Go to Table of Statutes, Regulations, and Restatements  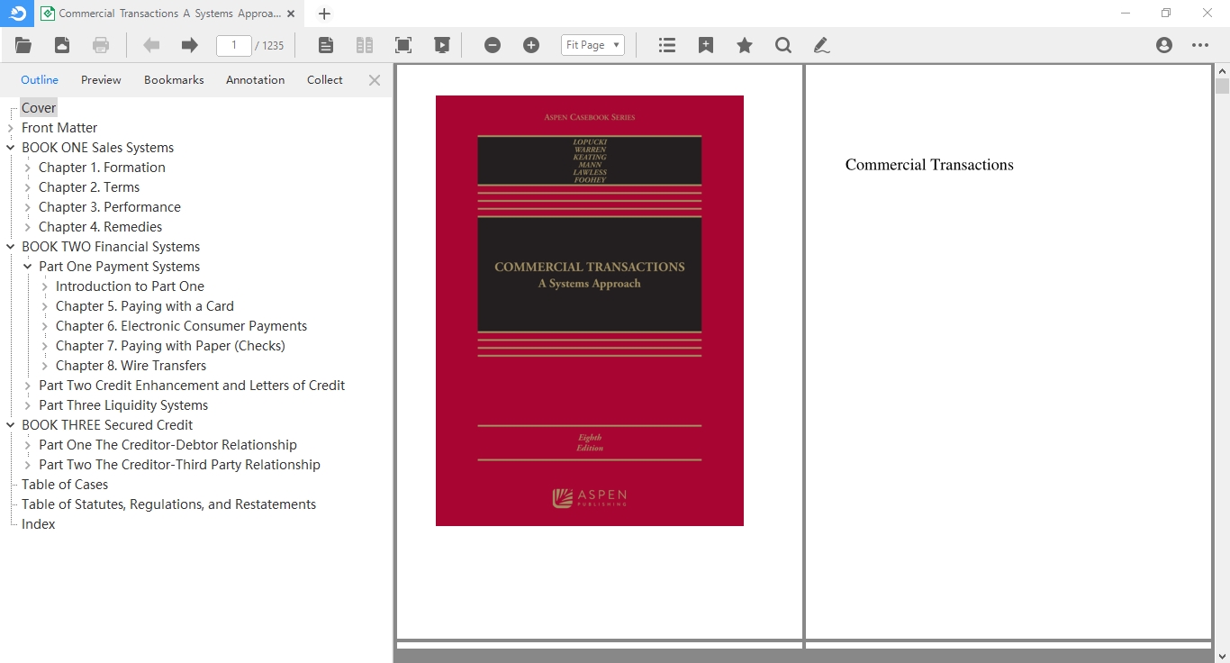pyautogui.click(x=168, y=504)
